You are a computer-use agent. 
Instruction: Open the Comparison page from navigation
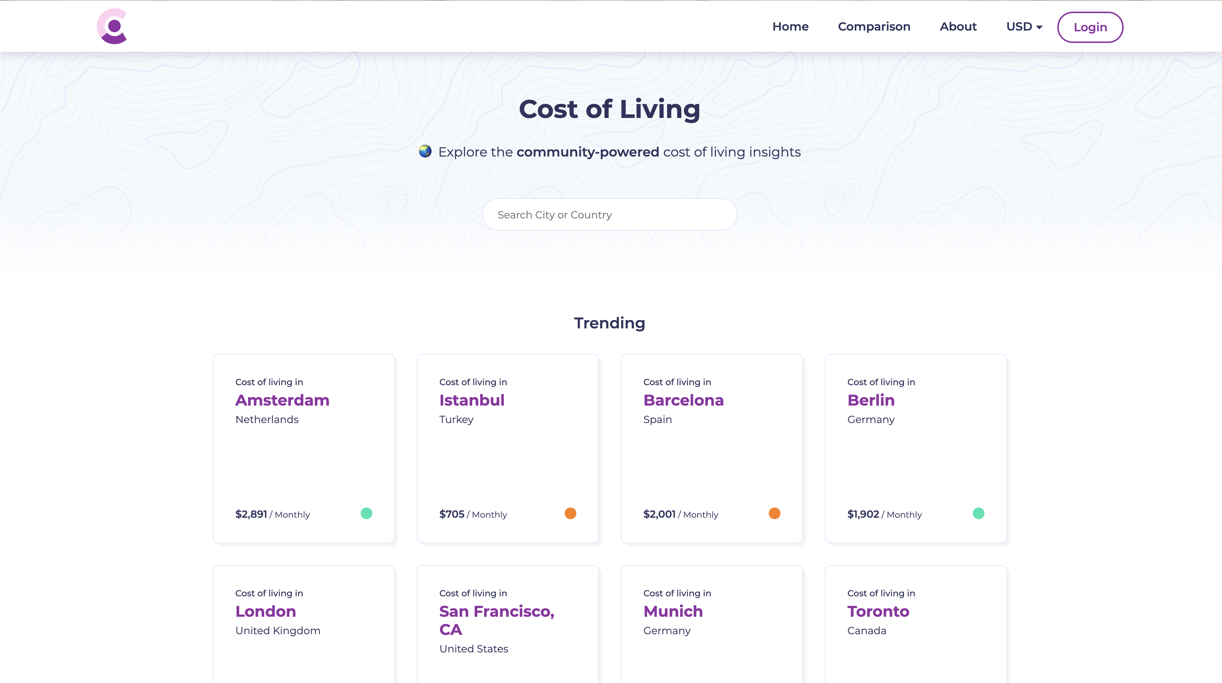point(874,27)
